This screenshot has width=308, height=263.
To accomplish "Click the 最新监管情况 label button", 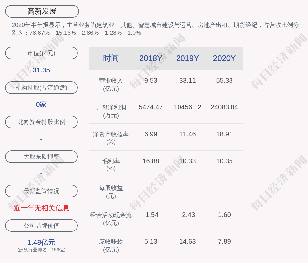I will point(41,191).
